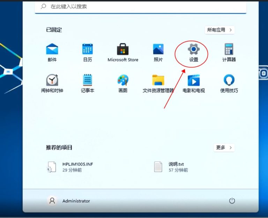Open 闹钟和时钟 clock app
Screen dimensions: 268x218
[x=52, y=84]
